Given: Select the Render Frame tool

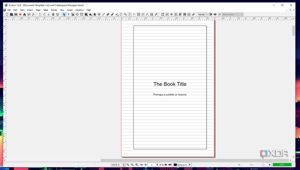Looking at the screenshot, I should click(x=77, y=14).
